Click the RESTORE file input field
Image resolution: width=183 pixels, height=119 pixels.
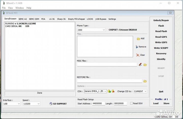110,81
